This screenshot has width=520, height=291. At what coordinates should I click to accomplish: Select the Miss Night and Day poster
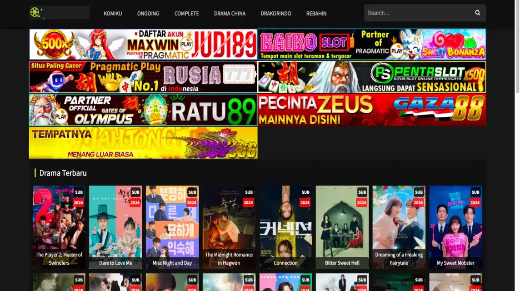[172, 227]
